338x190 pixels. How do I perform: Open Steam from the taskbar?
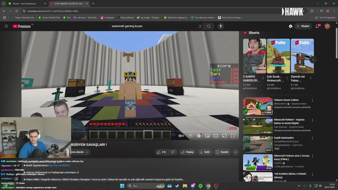click(177, 186)
